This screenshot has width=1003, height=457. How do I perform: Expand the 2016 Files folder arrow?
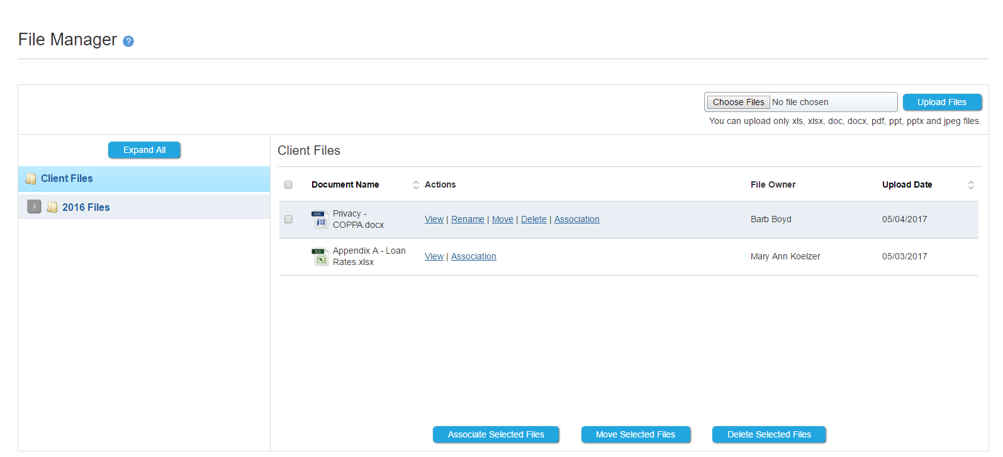[35, 206]
